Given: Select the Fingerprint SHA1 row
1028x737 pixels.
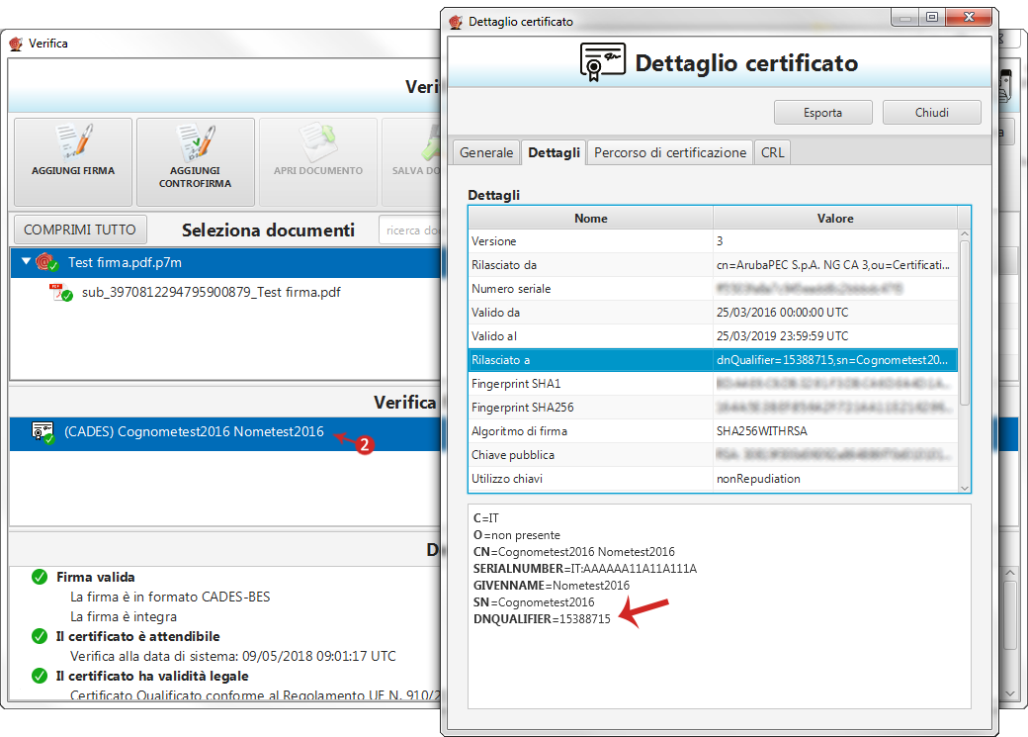Looking at the screenshot, I should pyautogui.click(x=714, y=383).
